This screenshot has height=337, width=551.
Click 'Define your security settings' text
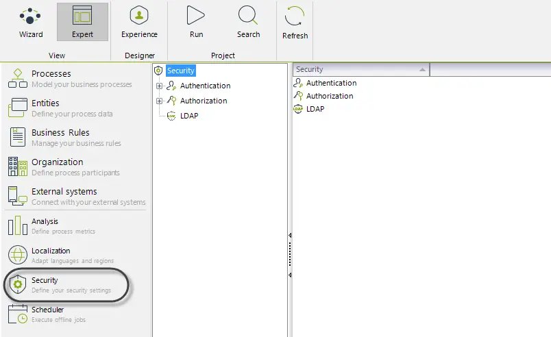coord(71,290)
